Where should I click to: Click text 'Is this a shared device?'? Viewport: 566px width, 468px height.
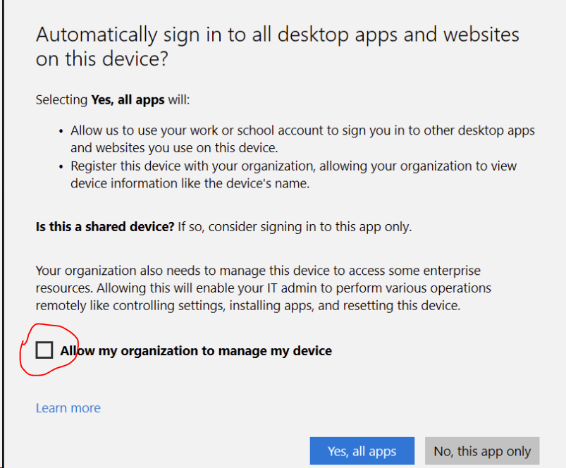[x=105, y=227]
